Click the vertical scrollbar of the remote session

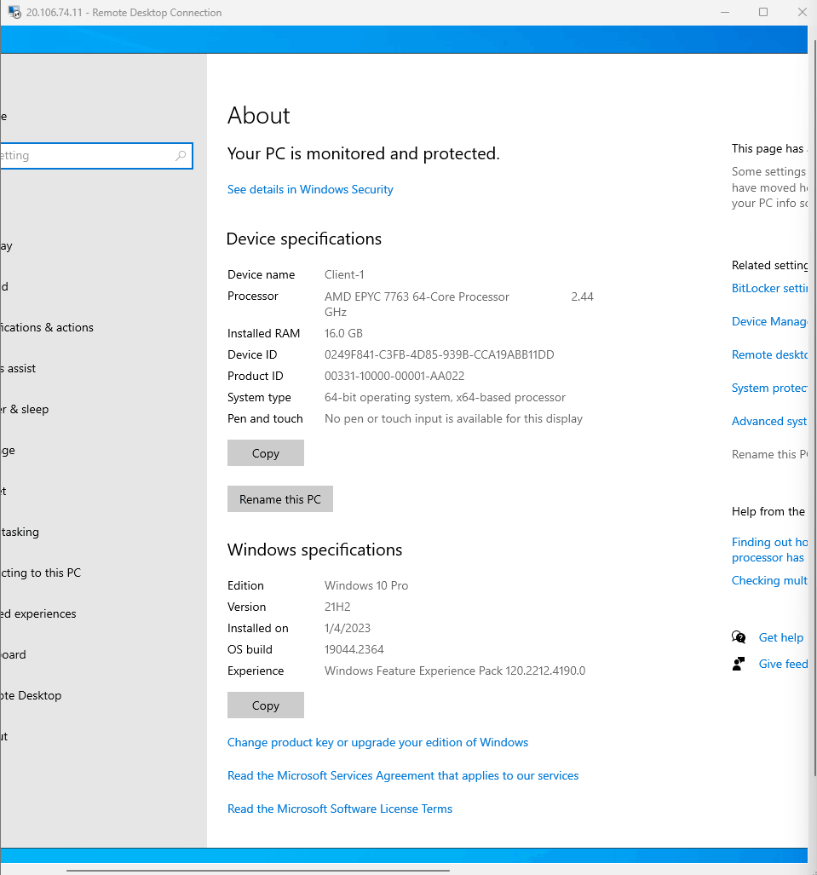click(x=813, y=407)
